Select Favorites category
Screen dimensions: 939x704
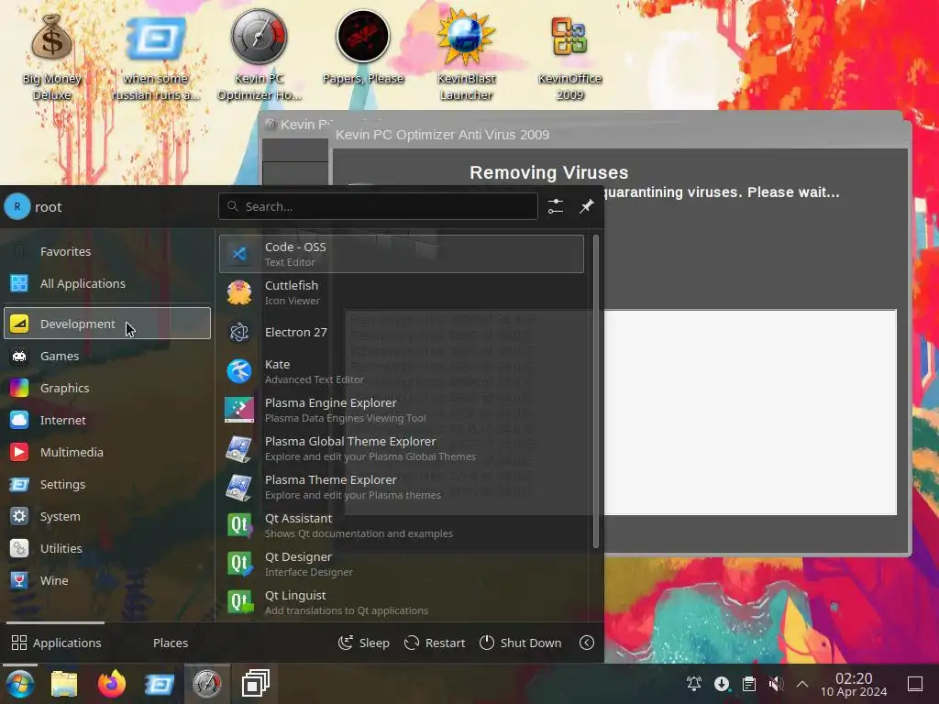pos(107,251)
